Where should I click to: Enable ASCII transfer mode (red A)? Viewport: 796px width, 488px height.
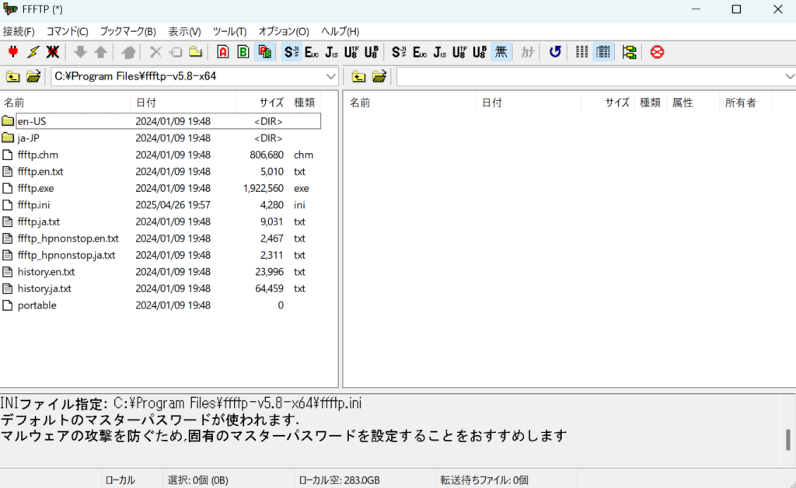coord(223,52)
